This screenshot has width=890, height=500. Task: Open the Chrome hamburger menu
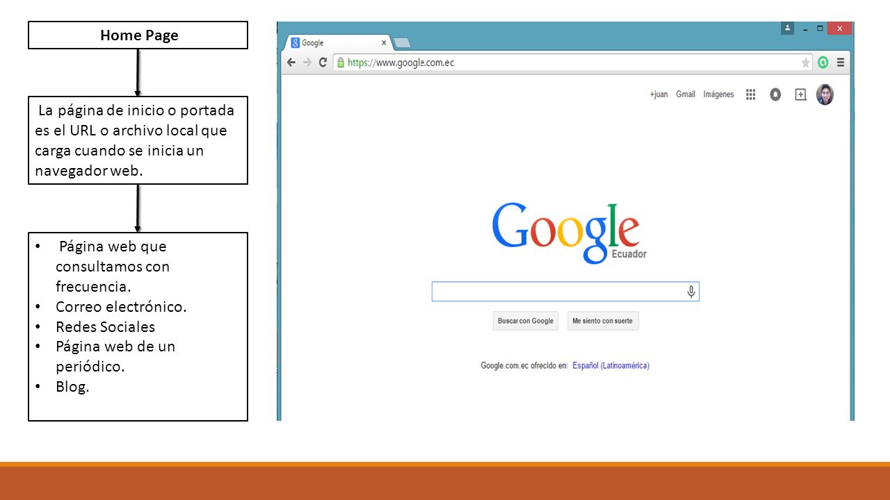click(x=841, y=62)
